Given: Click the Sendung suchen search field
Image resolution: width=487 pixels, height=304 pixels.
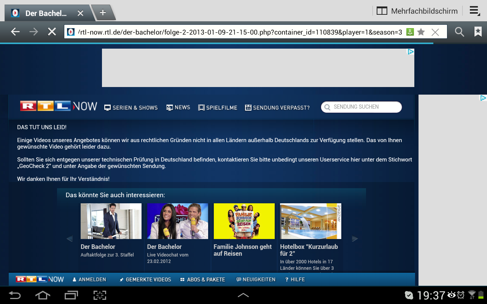Looking at the screenshot, I should tap(361, 107).
